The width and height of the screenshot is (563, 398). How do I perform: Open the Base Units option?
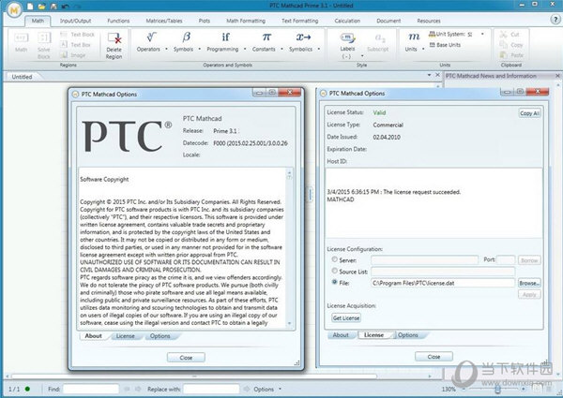pyautogui.click(x=450, y=46)
